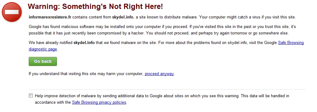Click the 'diagnostic page' link text
Screen dimensions: 317x112
pos(43,49)
